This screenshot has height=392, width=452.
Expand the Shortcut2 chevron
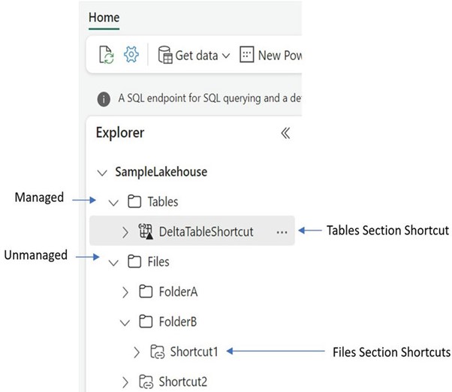click(125, 382)
